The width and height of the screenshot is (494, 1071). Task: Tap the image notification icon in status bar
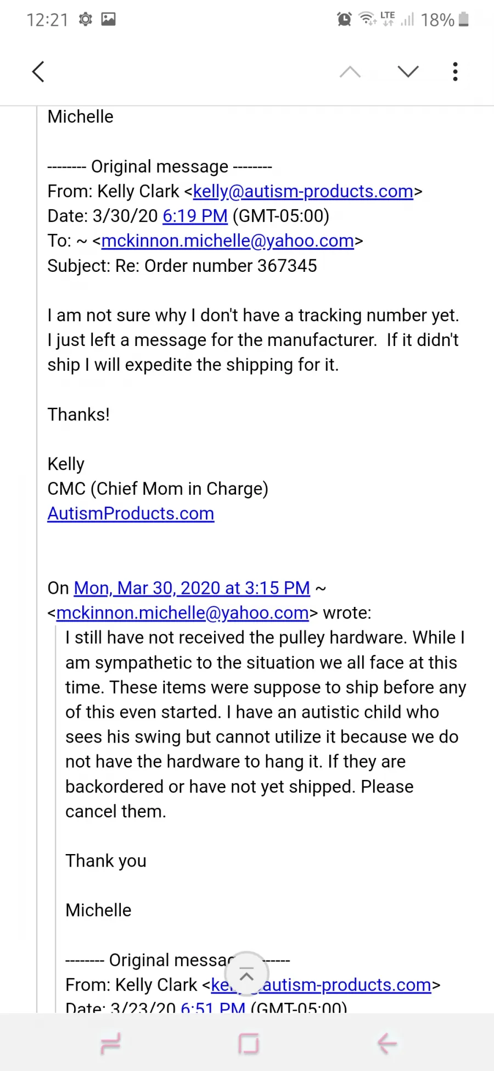coord(109,20)
